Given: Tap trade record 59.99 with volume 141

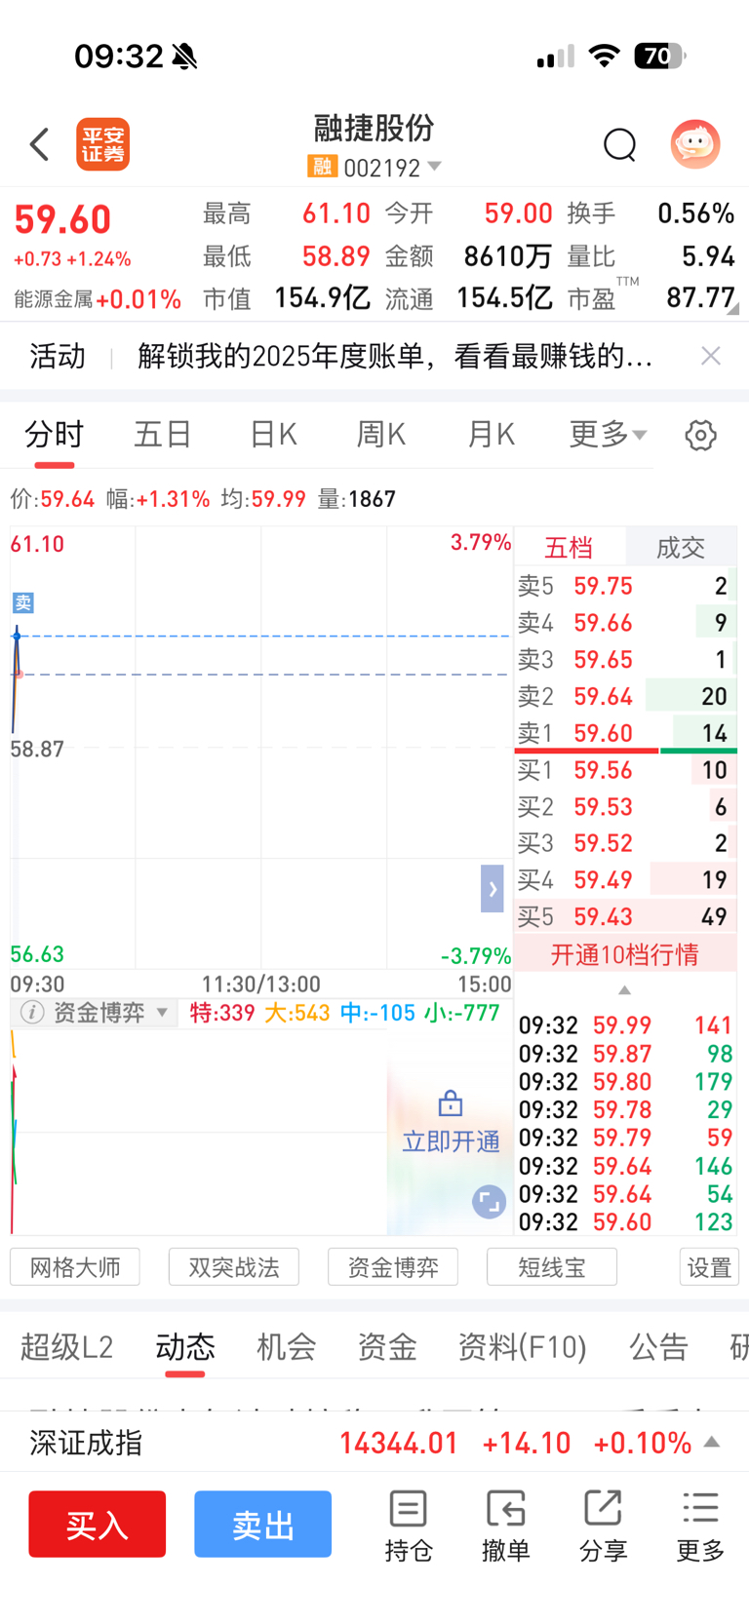Looking at the screenshot, I should 625,1025.
